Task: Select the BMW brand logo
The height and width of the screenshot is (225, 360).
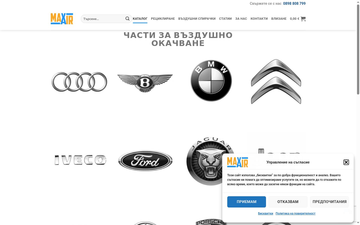Action: (211, 80)
